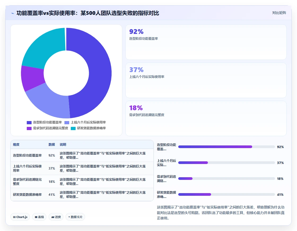The image size is (297, 231).
Task: Click 上线六个月后实际使用率 label in 37% card
Action: tap(147, 77)
